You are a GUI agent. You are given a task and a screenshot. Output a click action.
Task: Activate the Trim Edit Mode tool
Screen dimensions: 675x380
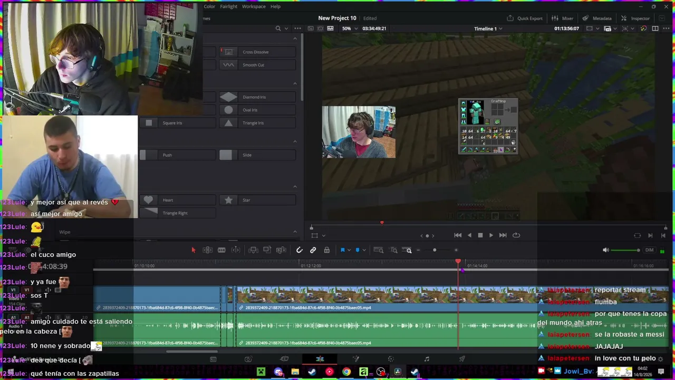[208, 250]
